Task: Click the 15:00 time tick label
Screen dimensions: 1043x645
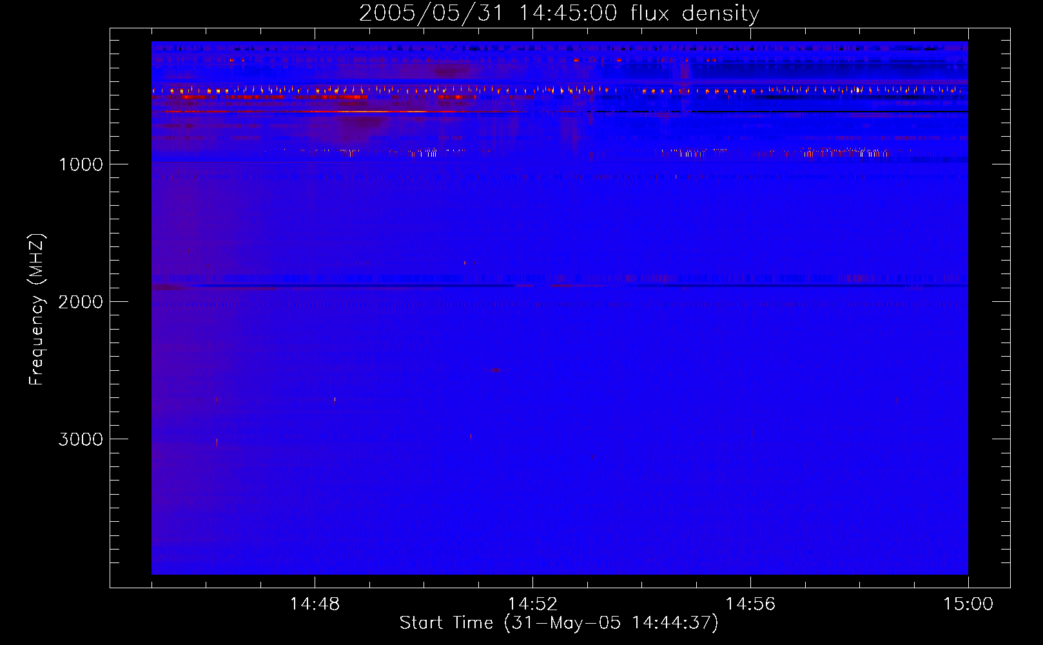Action: 968,604
